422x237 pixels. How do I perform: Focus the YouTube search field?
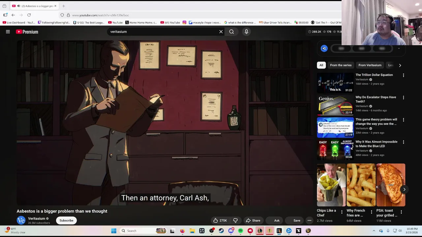163,32
